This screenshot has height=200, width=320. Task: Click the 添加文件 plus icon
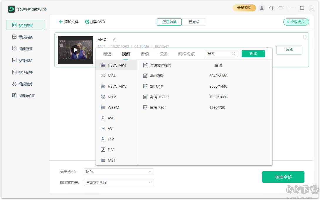coord(60,22)
